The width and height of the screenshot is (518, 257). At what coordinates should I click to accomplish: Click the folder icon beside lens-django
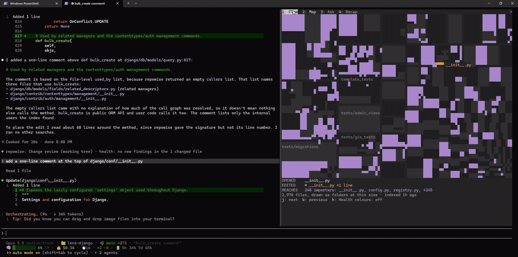(x=63, y=243)
